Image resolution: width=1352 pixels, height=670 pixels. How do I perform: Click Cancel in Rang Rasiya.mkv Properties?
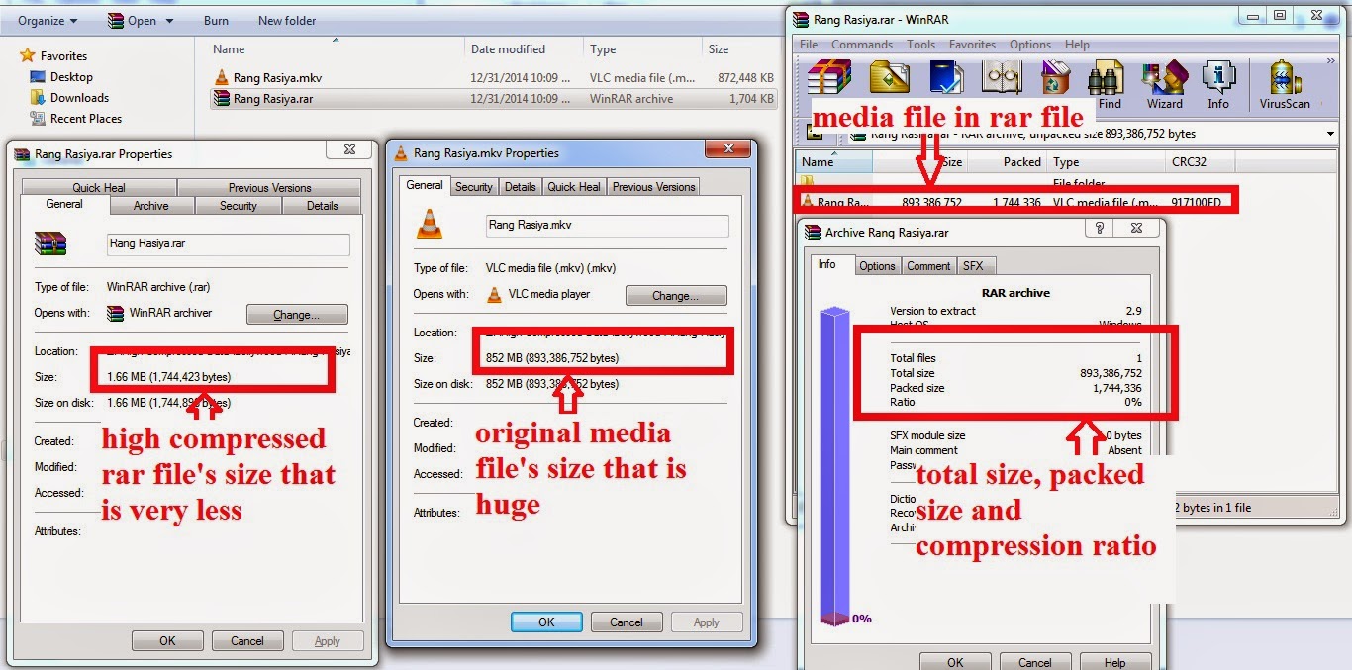[627, 622]
